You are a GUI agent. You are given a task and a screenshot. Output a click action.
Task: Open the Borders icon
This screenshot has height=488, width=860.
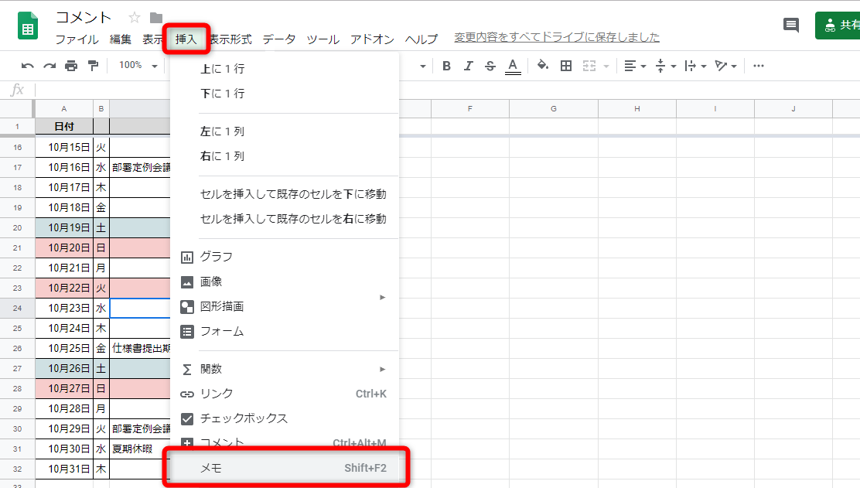tap(565, 66)
